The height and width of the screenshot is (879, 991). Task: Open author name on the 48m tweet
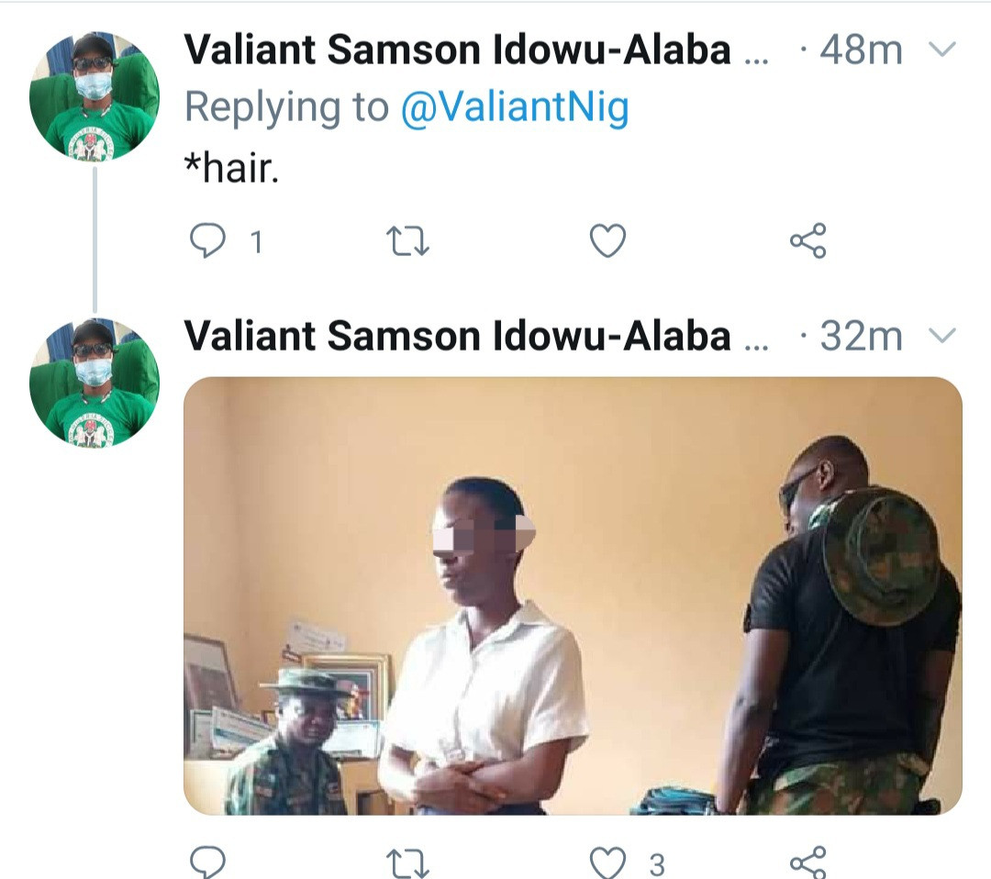[x=457, y=51]
